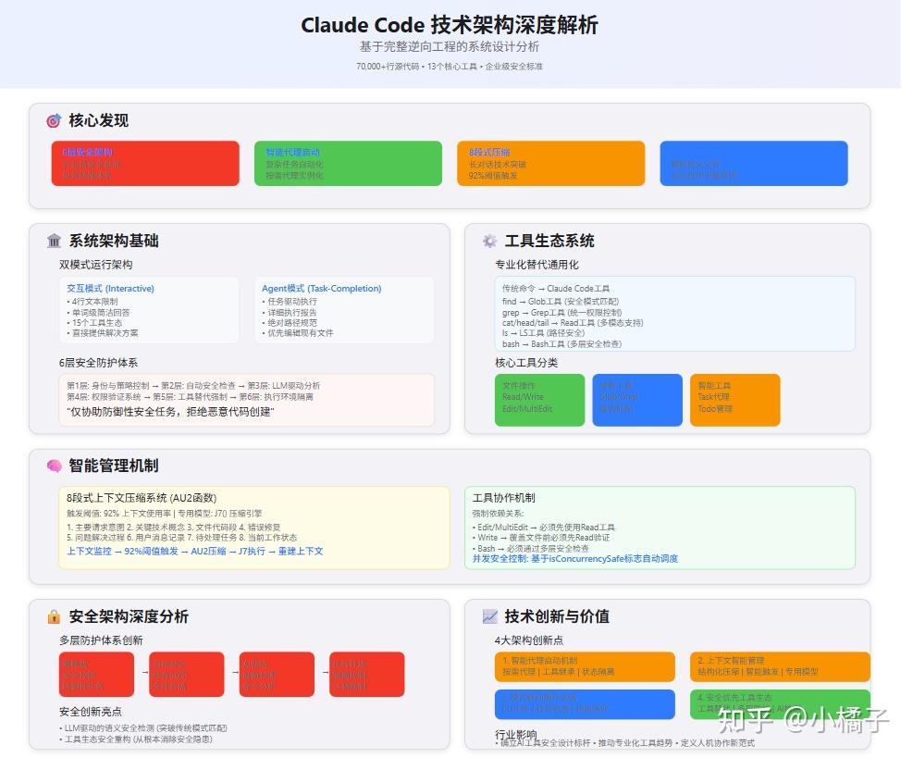Click the orange 1. 智能代理启动机制 card

pyautogui.click(x=585, y=666)
